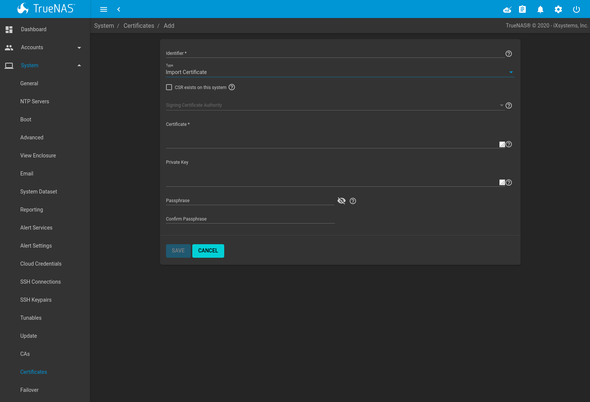Open the HA status cloud icon
The image size is (590, 402).
click(x=507, y=9)
